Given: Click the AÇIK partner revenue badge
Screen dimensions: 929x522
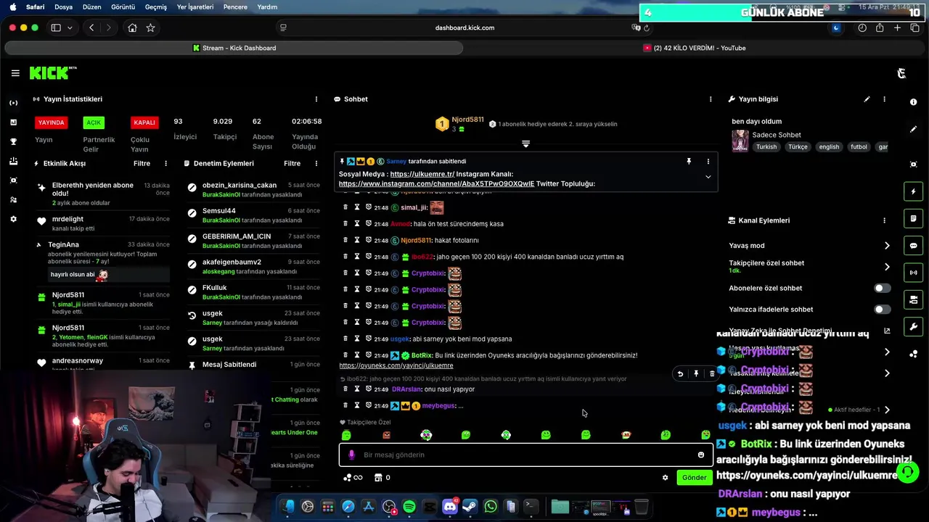Looking at the screenshot, I should click(94, 123).
